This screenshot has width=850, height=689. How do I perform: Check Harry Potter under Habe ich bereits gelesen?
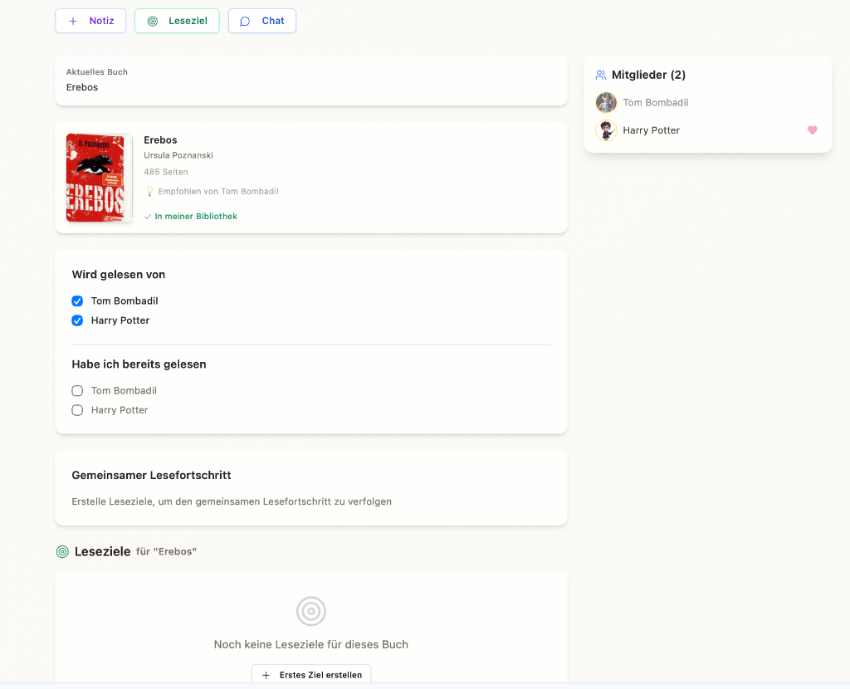click(77, 410)
